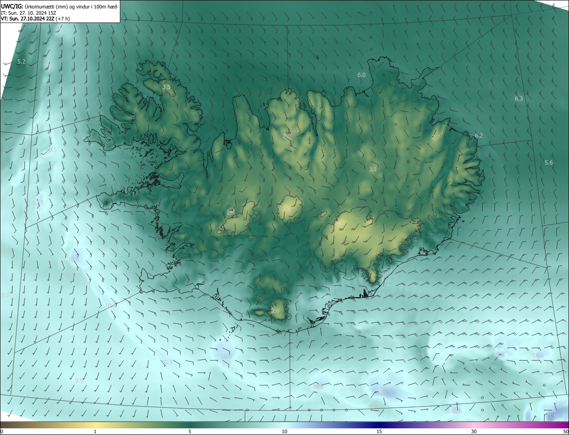Image resolution: width=569 pixels, height=435 pixels.
Task: Click the 2.8 value in north Iceland
Action: [287, 136]
